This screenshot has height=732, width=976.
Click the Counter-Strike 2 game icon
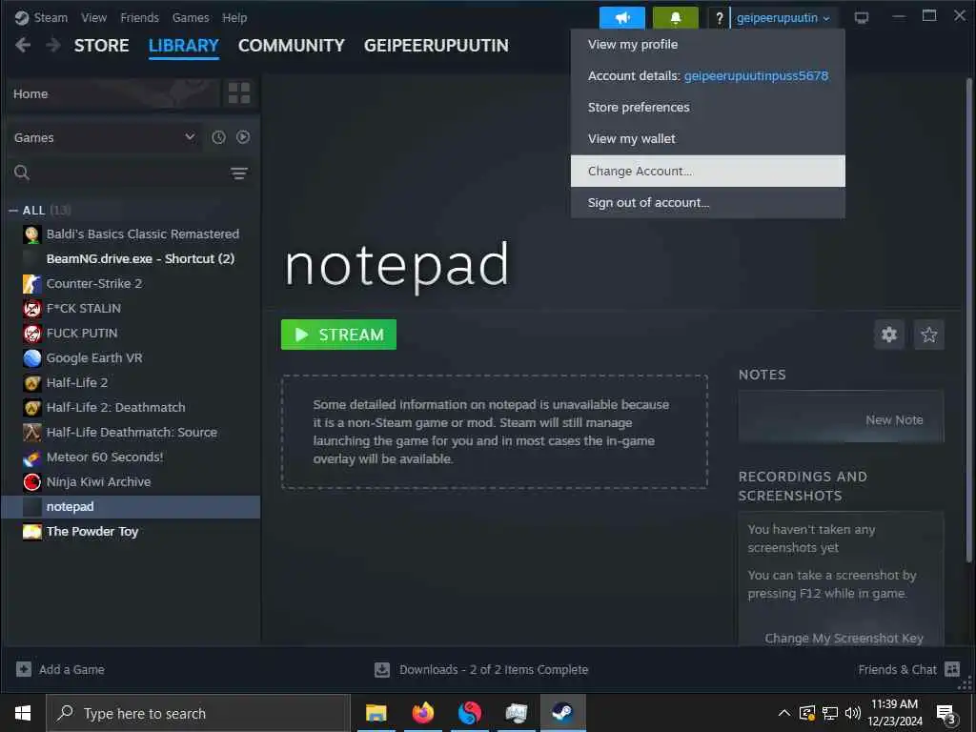pos(31,284)
